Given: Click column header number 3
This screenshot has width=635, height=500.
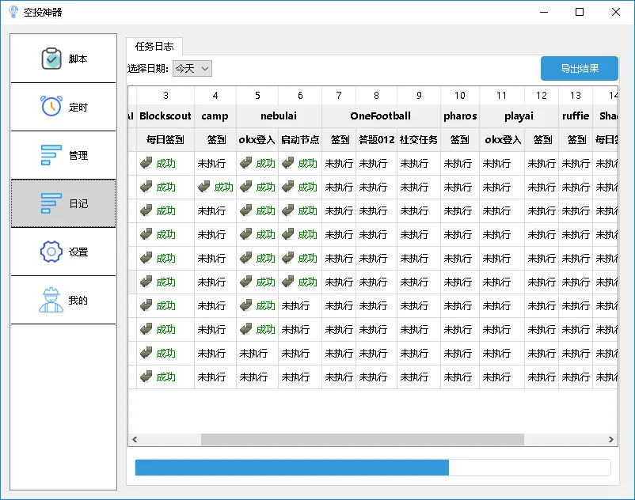Looking at the screenshot, I should point(165,96).
